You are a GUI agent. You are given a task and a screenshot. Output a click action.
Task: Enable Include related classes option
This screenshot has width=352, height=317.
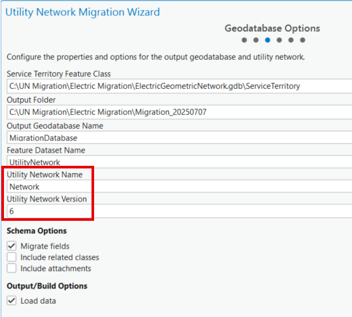click(11, 257)
